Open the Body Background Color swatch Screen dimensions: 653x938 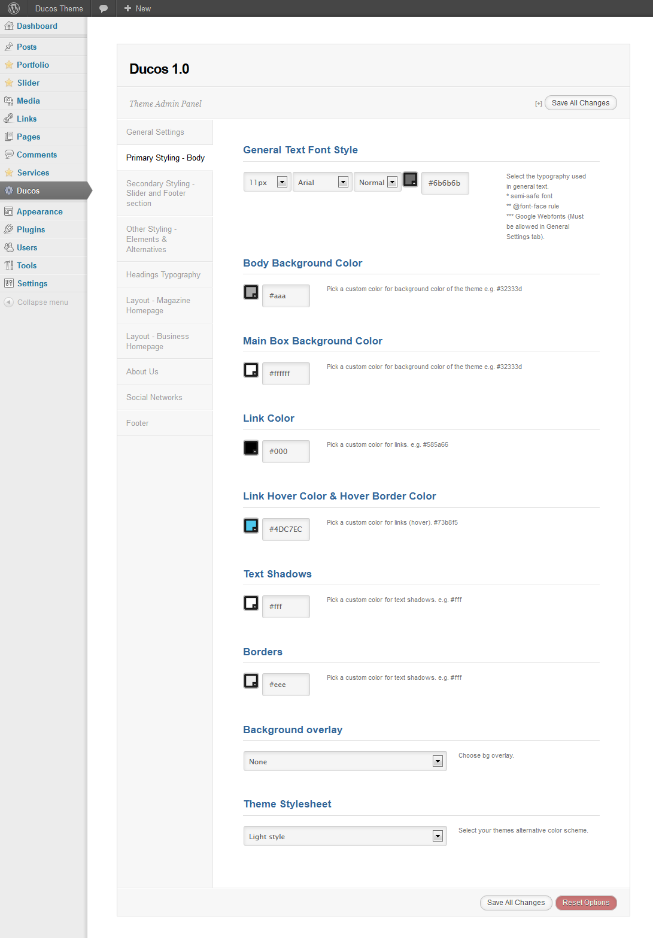click(251, 292)
